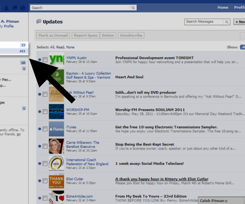Click the search magnifier icon in top bar

pyautogui.click(x=133, y=8)
